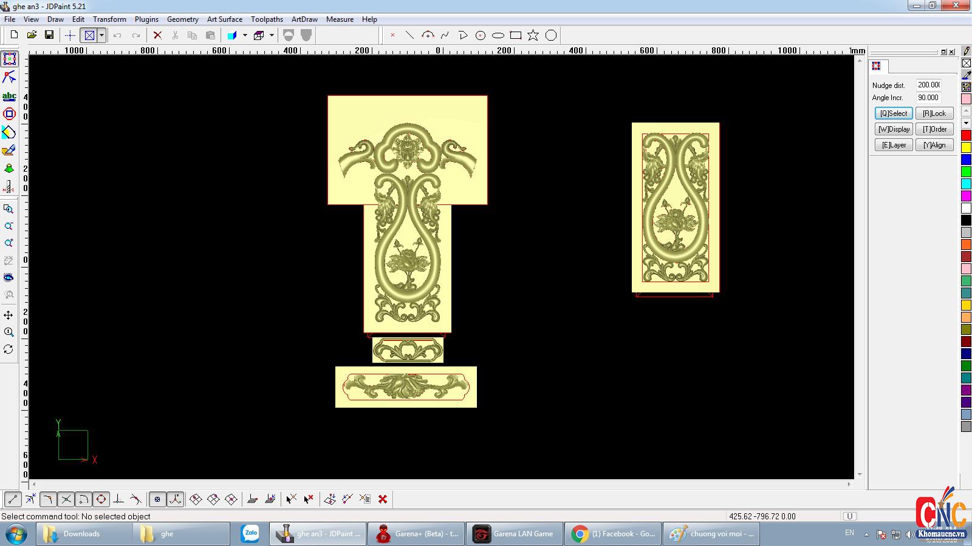
Task: Open dropdown beside the blue cube icon
Action: tap(245, 35)
